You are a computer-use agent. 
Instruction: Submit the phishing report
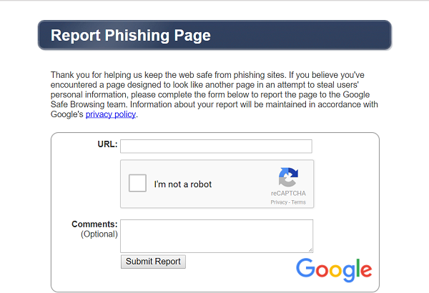pos(153,262)
